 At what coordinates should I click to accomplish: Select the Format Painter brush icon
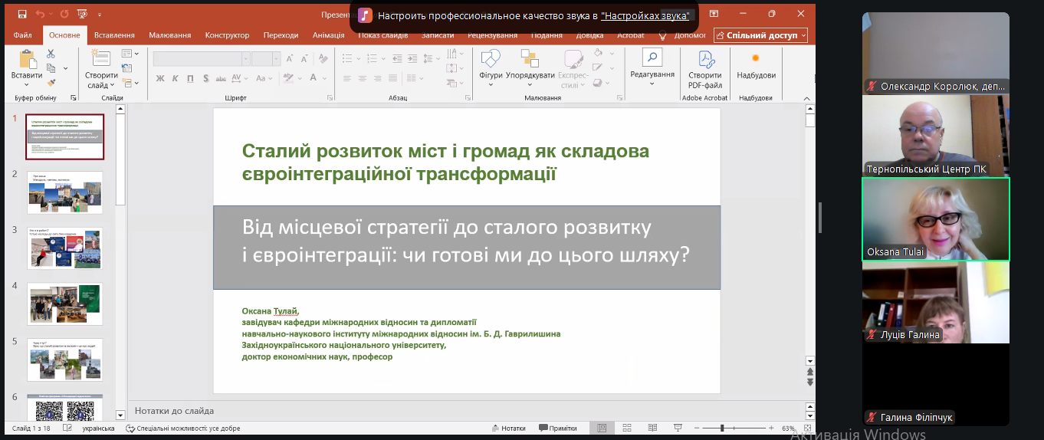point(51,83)
